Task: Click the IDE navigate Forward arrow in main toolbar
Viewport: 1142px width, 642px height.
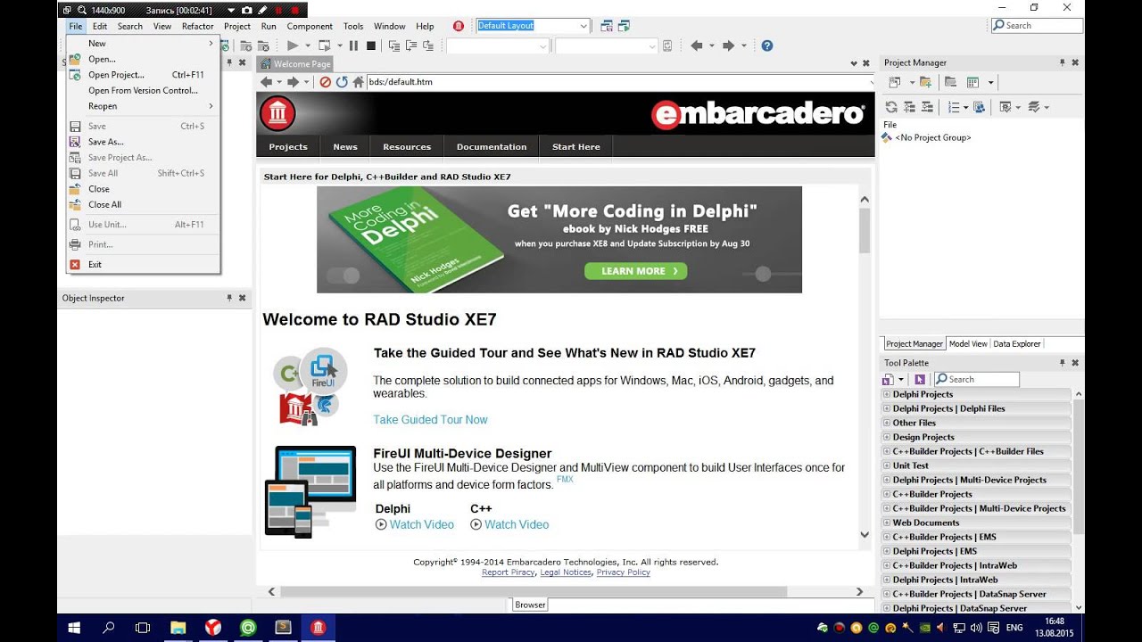Action: pos(728,45)
